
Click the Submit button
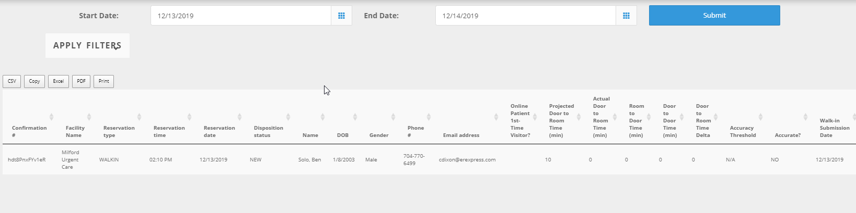point(714,16)
